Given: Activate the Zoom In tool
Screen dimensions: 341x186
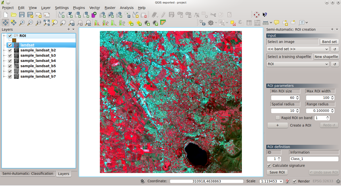Looking at the screenshot, I should [22, 22].
